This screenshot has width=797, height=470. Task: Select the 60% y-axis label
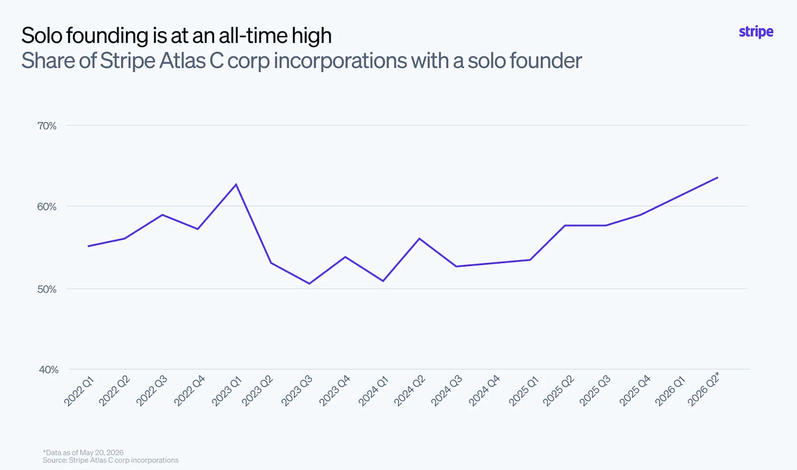[x=47, y=206]
